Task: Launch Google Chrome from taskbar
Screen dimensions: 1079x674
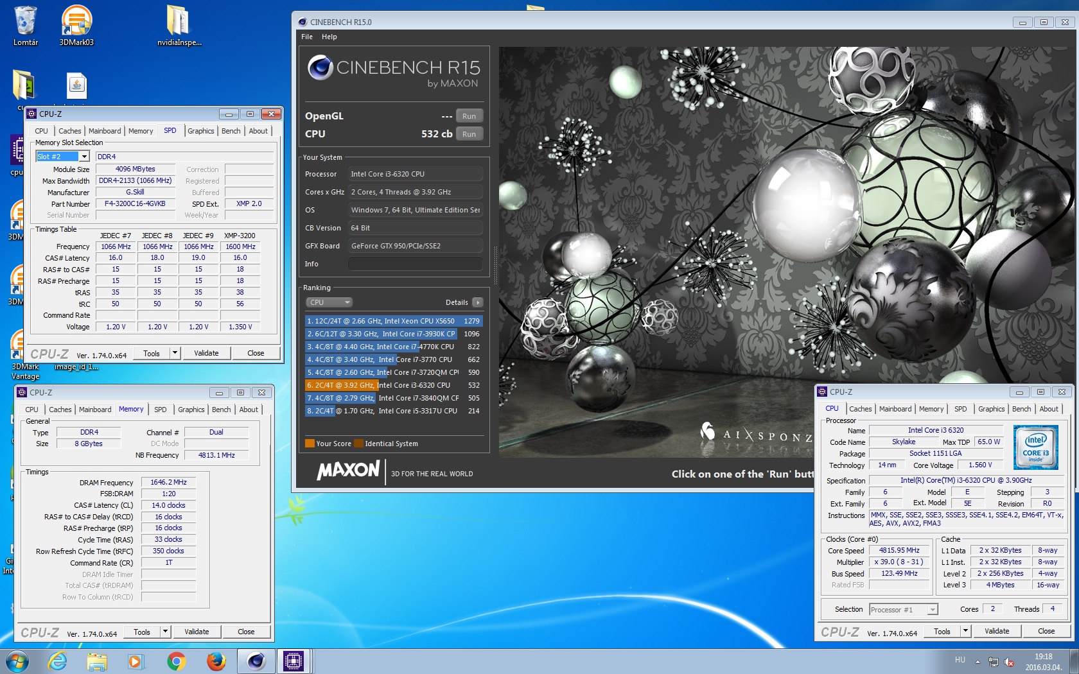Action: click(176, 661)
